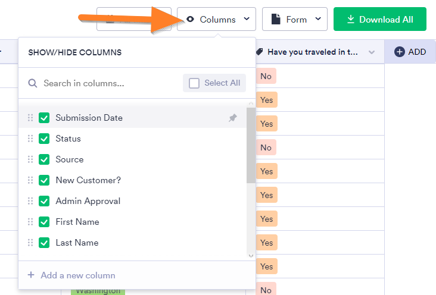Viewport: 436px width, 295px height.
Task: Click the plus icon on ADD column
Action: (400, 52)
